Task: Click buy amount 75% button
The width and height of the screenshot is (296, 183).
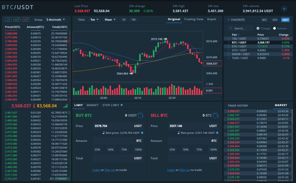Action: pos(124,149)
